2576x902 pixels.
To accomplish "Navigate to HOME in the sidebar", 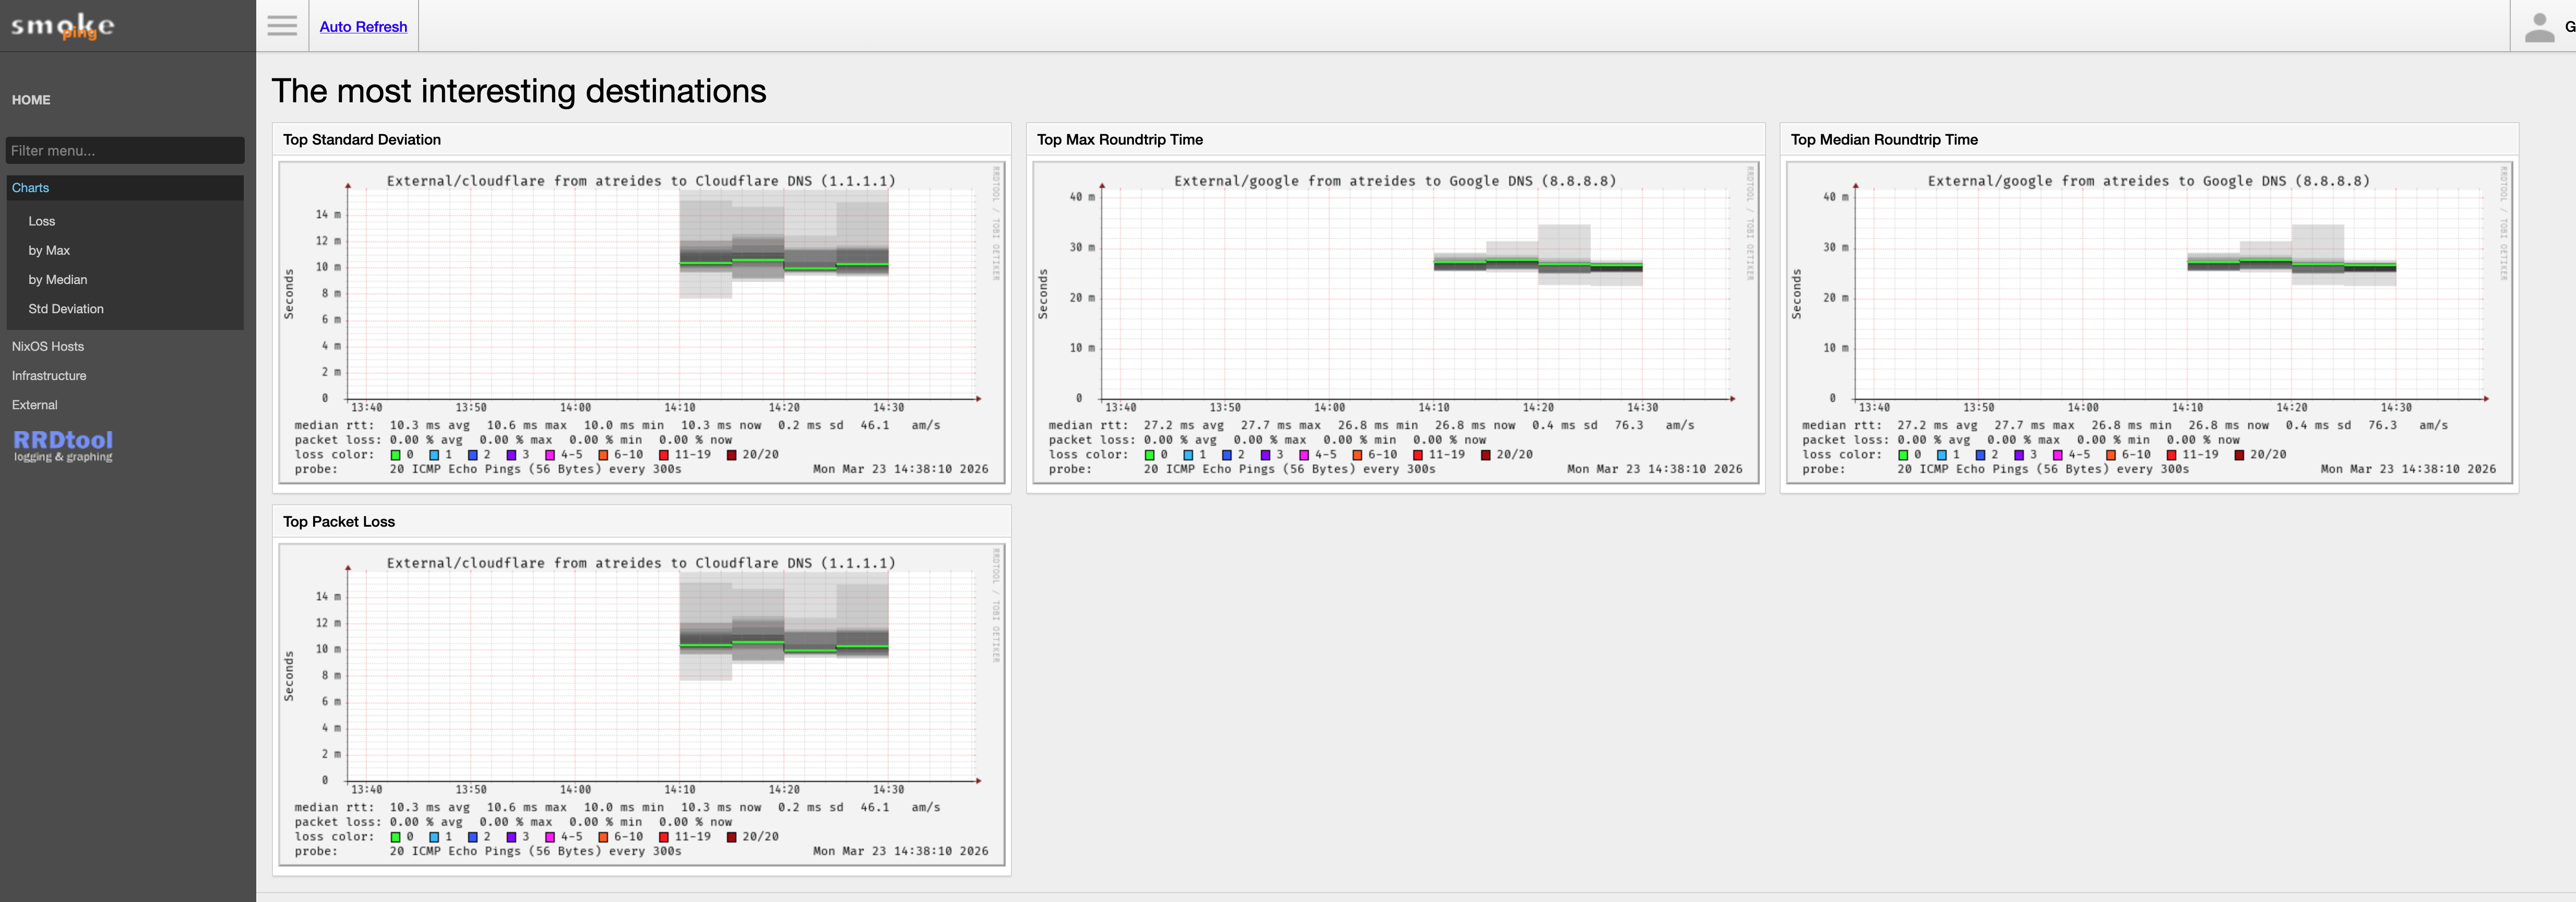I will tap(31, 99).
